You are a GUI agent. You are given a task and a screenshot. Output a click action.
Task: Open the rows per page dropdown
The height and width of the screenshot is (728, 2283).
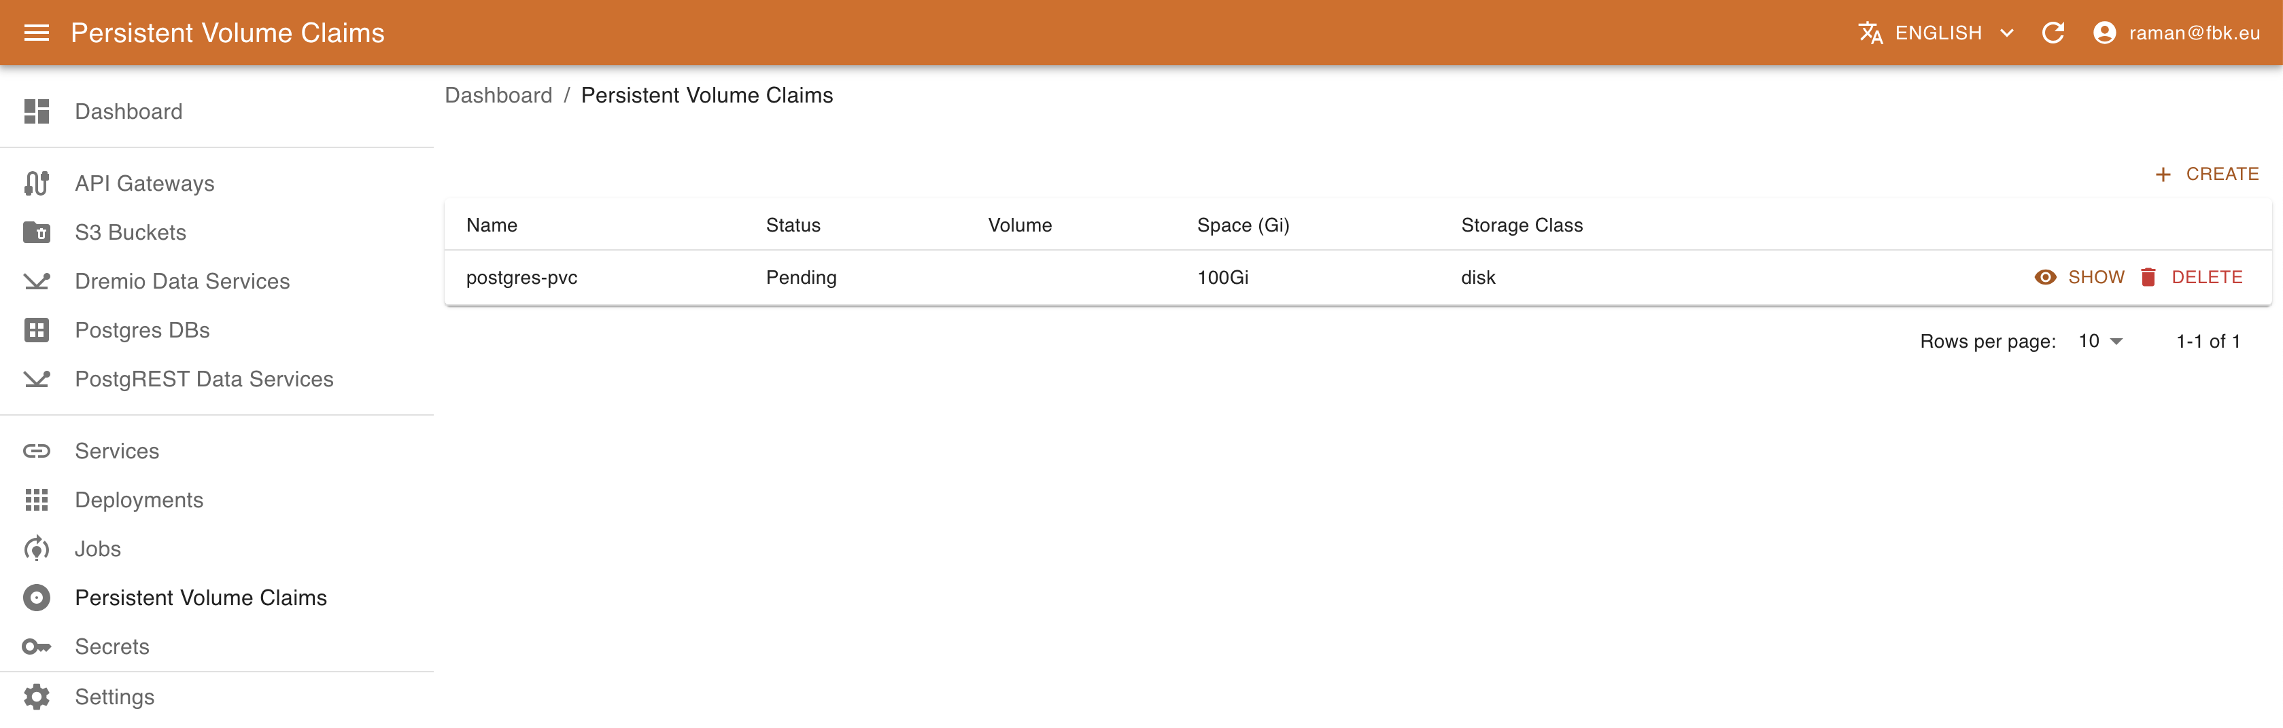2100,342
